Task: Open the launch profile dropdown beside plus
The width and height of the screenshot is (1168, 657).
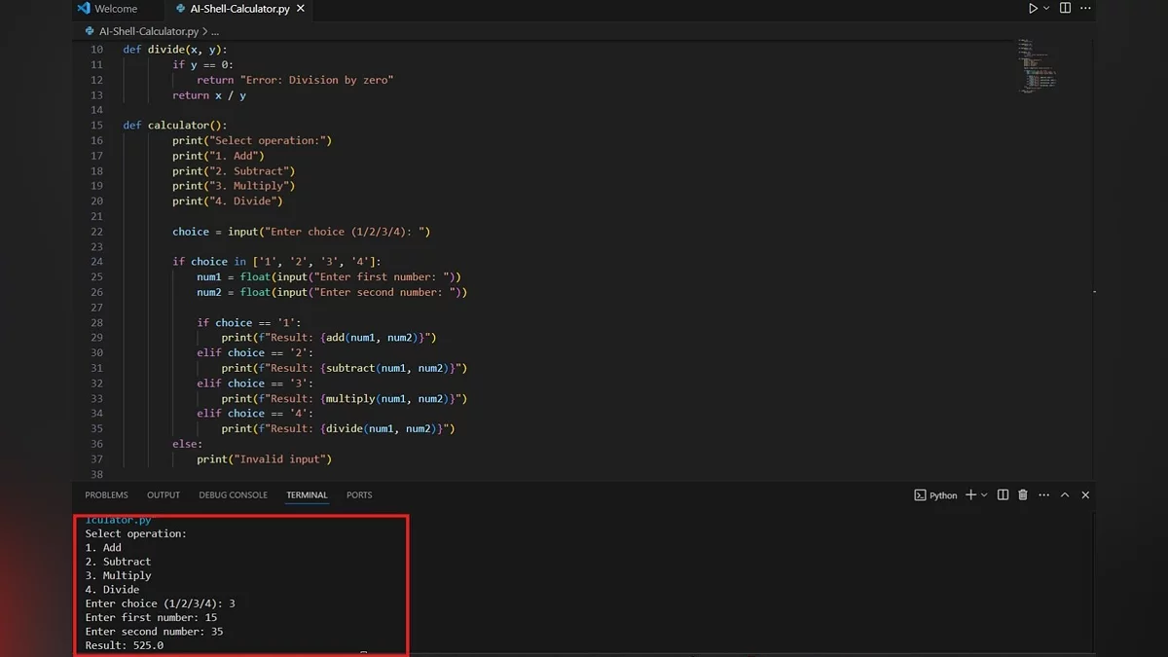Action: [x=984, y=495]
